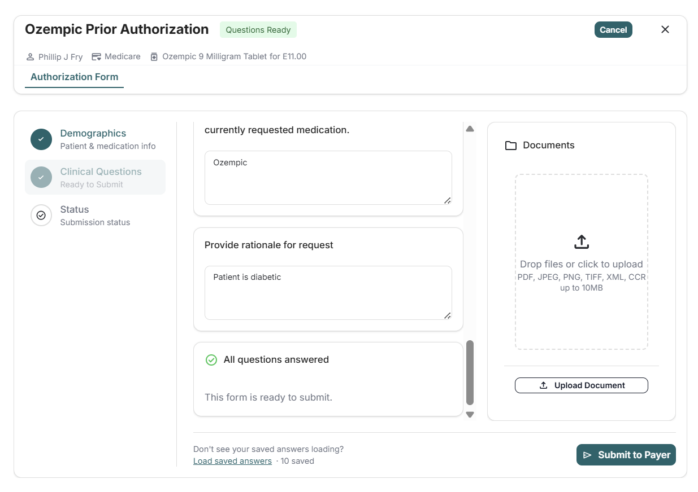Submit the form with Submit to Payer
This screenshot has height=492, width=698.
[x=626, y=455]
